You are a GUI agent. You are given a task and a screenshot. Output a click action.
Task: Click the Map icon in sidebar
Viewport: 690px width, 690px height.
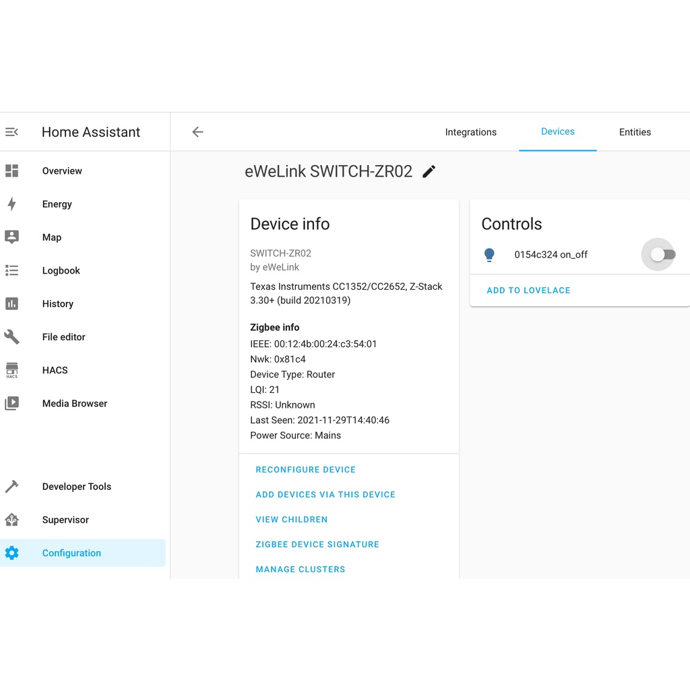11,237
